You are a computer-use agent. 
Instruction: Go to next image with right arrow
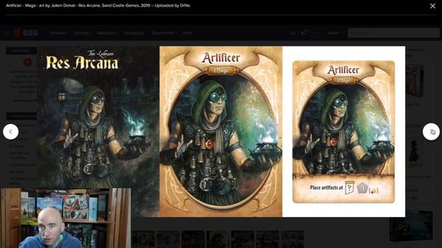point(431,132)
